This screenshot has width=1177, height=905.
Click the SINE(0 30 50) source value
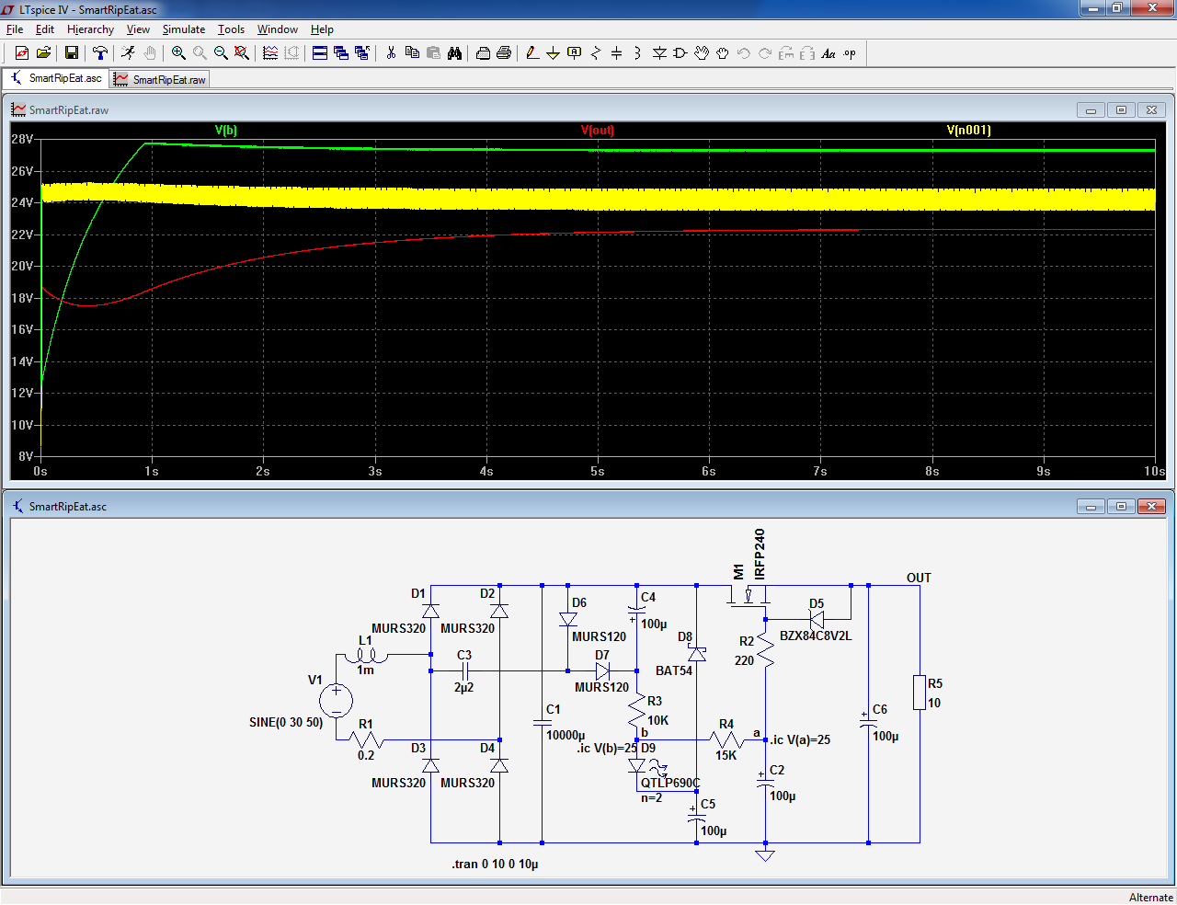click(x=286, y=722)
